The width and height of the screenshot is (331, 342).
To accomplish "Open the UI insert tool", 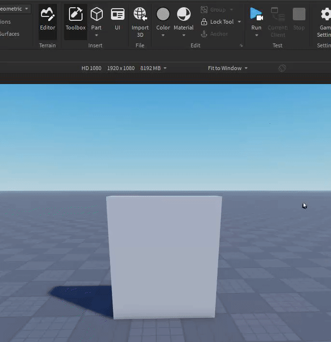I will pyautogui.click(x=117, y=19).
